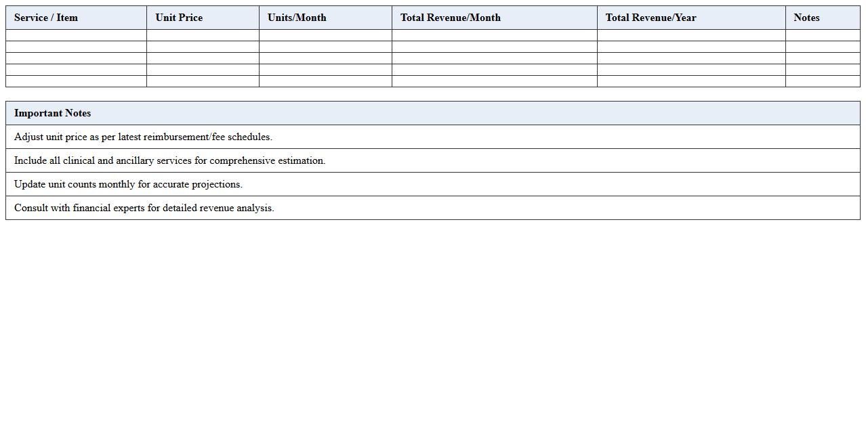The image size is (866, 440).
Task: Select the third empty Unit Price cell
Action: click(201, 58)
